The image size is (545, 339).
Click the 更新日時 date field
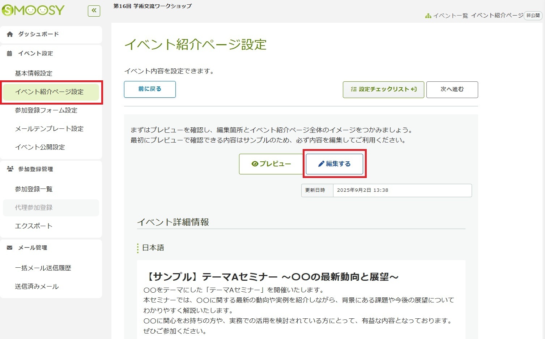[x=402, y=190]
